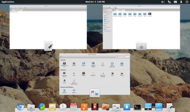Launch Chromium browser from the dock

coord(20,107)
